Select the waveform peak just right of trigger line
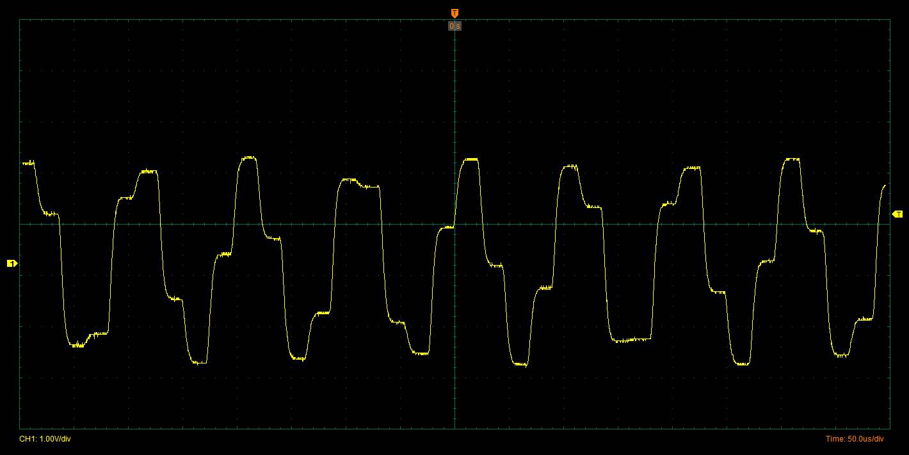 tap(471, 159)
